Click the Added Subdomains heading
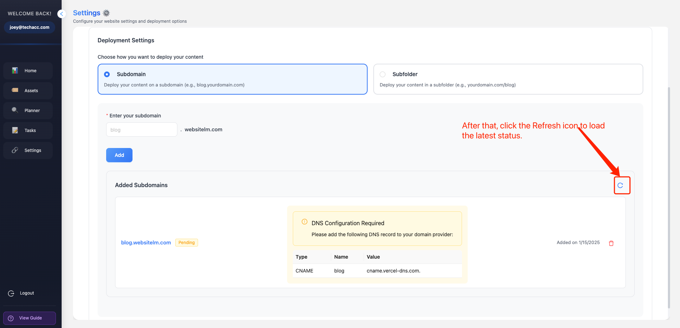The image size is (680, 328). pos(141,185)
